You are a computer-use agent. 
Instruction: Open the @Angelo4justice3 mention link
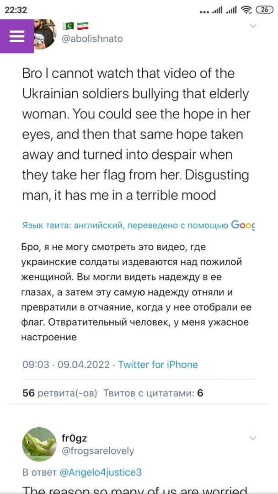click(99, 472)
